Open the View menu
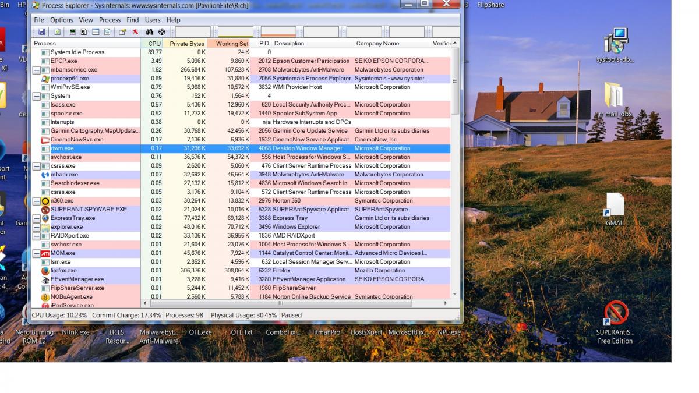 pyautogui.click(x=86, y=20)
